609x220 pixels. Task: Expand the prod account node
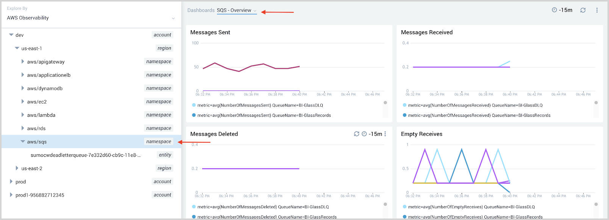(x=11, y=181)
